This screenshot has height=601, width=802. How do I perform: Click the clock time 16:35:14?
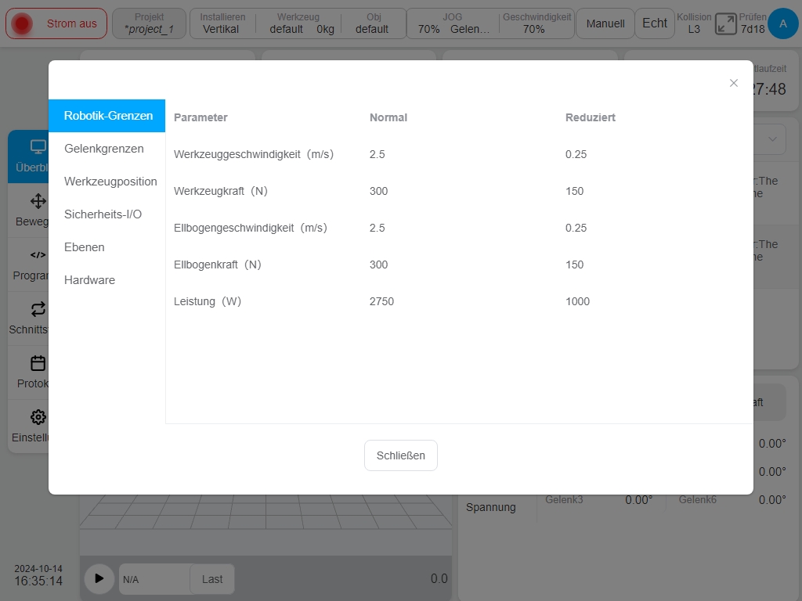(38, 581)
